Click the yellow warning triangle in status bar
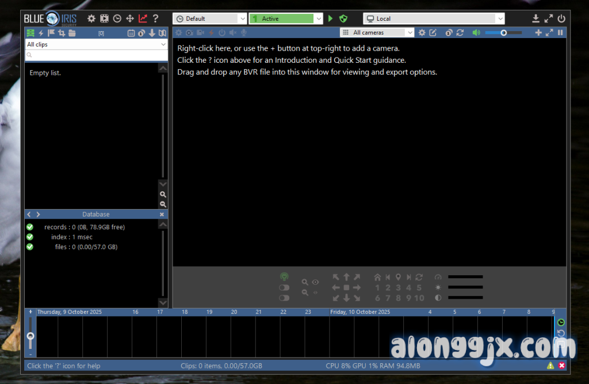The image size is (589, 384). (x=550, y=366)
